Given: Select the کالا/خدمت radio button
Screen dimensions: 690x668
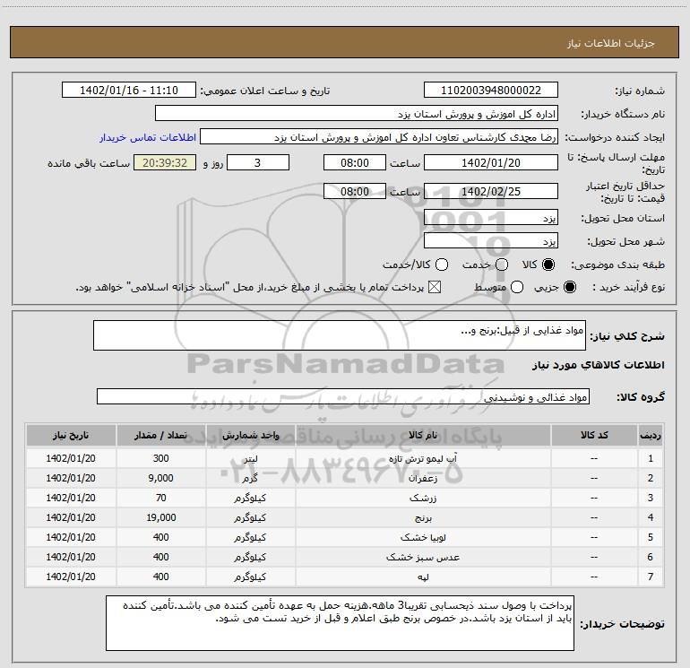Looking at the screenshot, I should (x=442, y=265).
